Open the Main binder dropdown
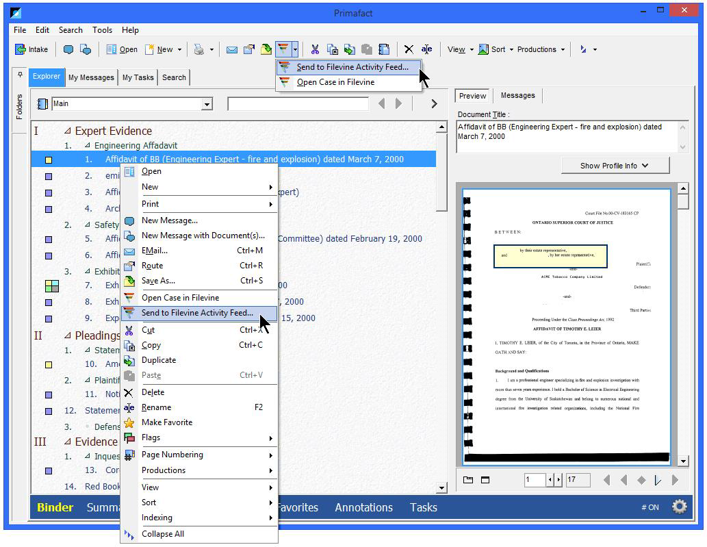The height and width of the screenshot is (547, 707). coord(207,103)
